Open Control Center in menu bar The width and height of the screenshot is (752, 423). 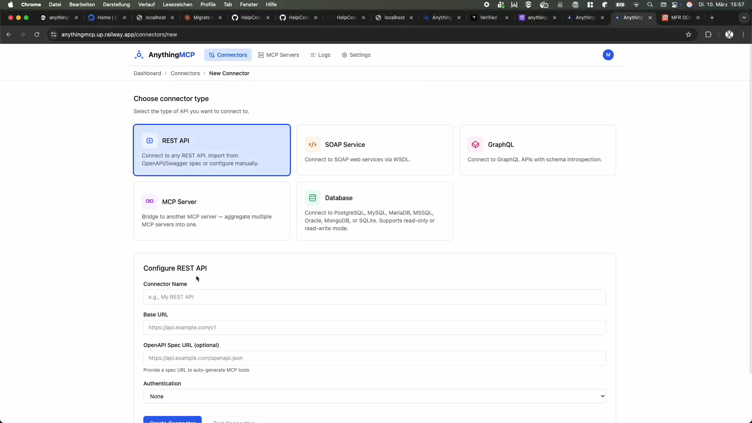click(x=675, y=5)
